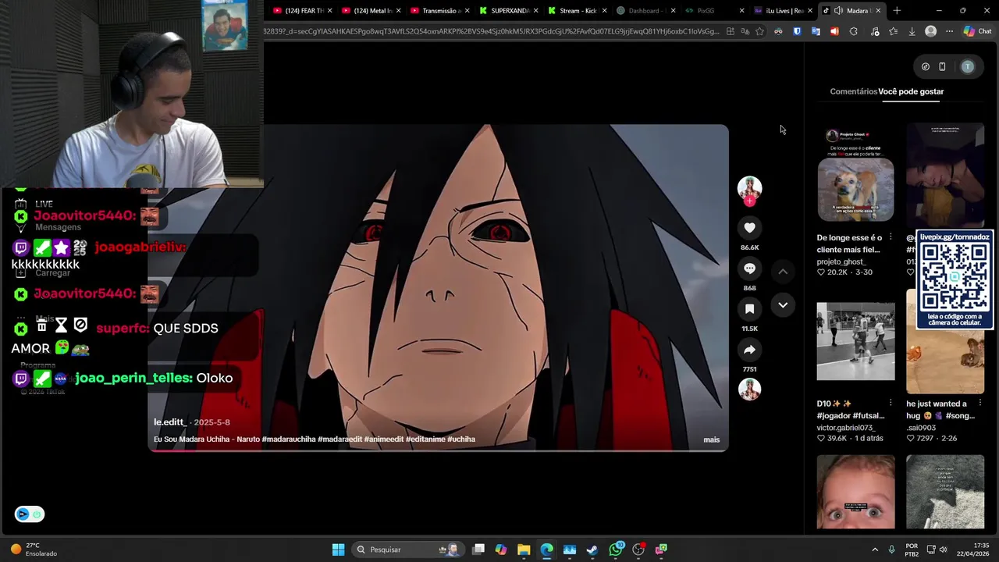The width and height of the screenshot is (999, 562).
Task: Expand the caption with 'mais'
Action: pos(711,440)
